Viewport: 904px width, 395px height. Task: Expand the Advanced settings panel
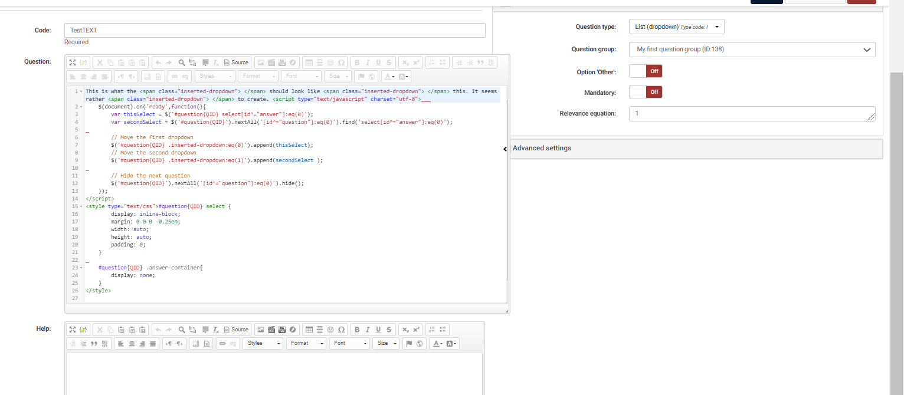(542, 149)
